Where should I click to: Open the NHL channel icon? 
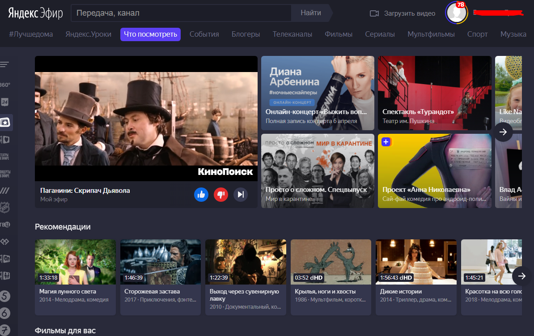click(5, 208)
